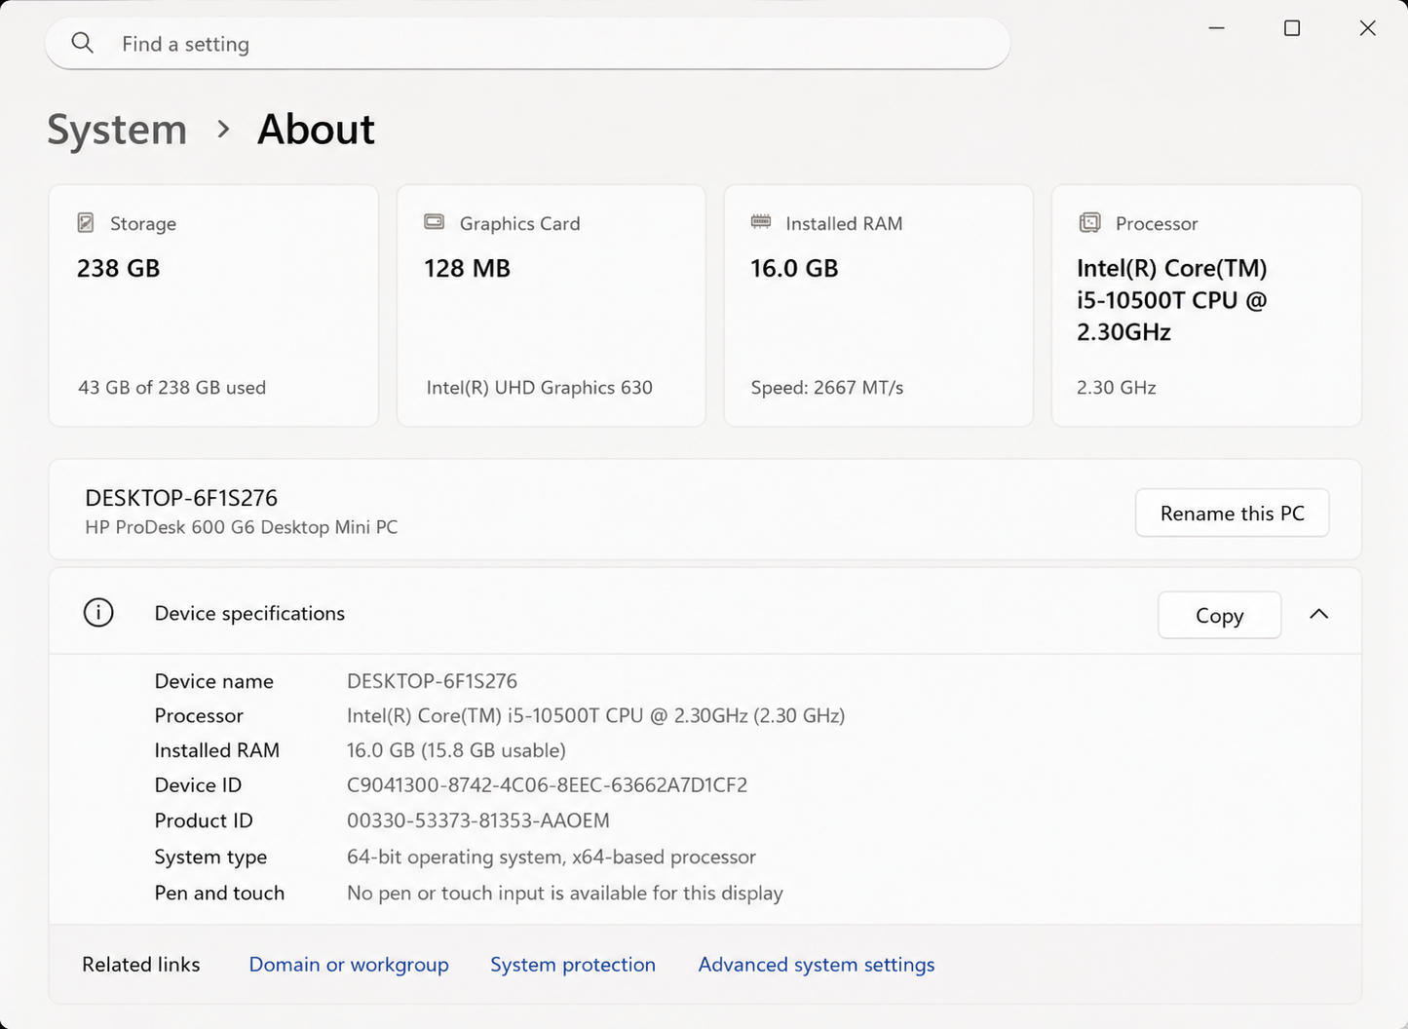Click the Processor card icon

pyautogui.click(x=1089, y=223)
